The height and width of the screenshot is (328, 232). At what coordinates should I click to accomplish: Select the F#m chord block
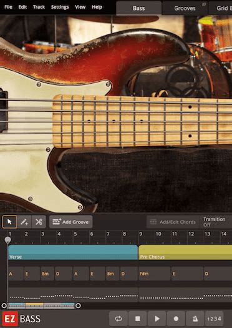154,274
